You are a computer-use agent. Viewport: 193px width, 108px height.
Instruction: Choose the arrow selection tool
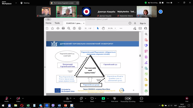[x=98, y=28]
